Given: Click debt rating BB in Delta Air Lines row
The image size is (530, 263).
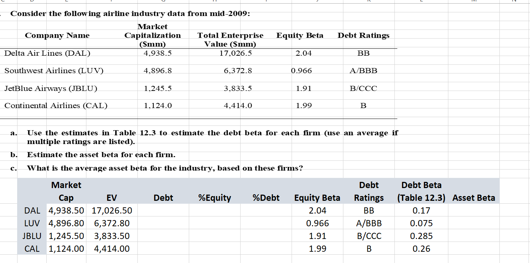Looking at the screenshot, I should pos(363,53).
